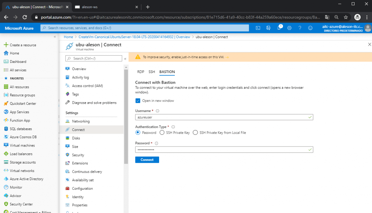372x213 pixels.
Task: Open the Directory and subscription filter icon
Action: pos(268,28)
